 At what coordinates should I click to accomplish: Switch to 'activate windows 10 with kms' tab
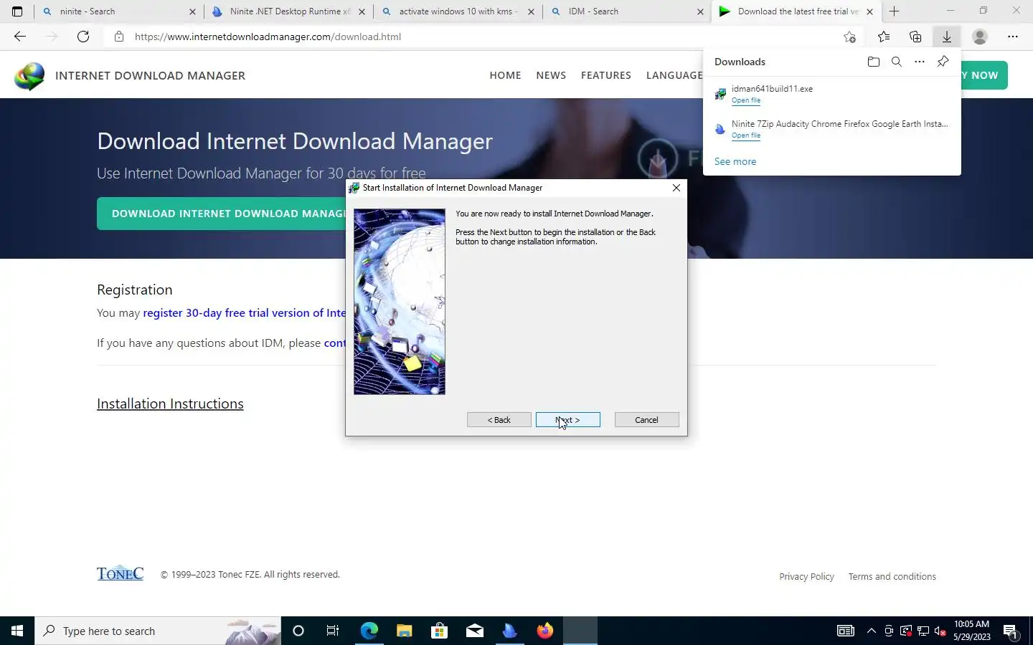pos(458,11)
